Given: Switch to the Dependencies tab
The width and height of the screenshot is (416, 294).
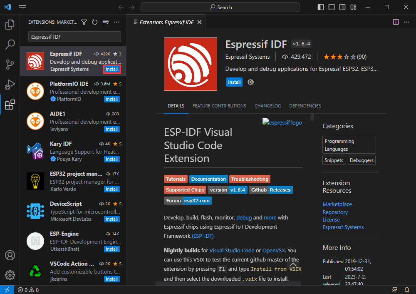Looking at the screenshot, I should coord(305,106).
